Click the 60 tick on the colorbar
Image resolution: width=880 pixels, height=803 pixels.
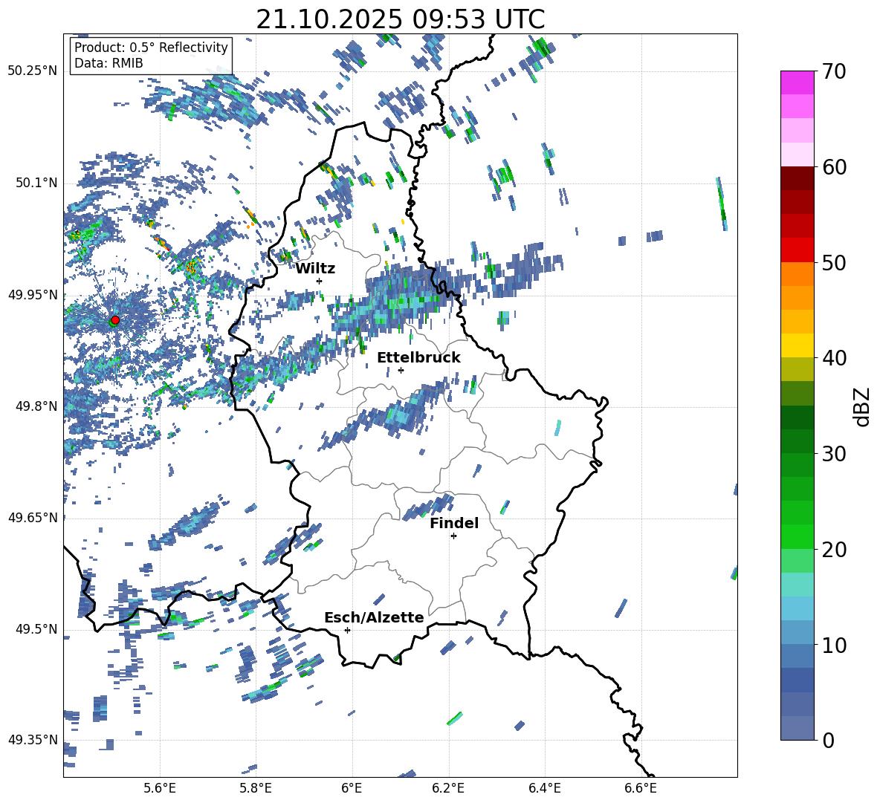tap(834, 167)
